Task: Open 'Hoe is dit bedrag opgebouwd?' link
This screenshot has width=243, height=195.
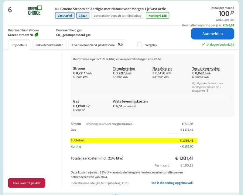Action: [x=172, y=183]
